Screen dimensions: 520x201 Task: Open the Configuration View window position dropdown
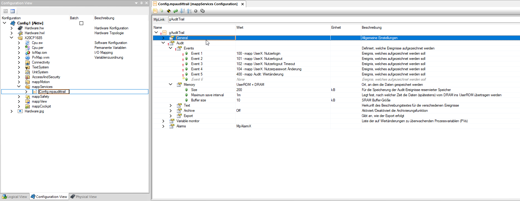pos(136,3)
